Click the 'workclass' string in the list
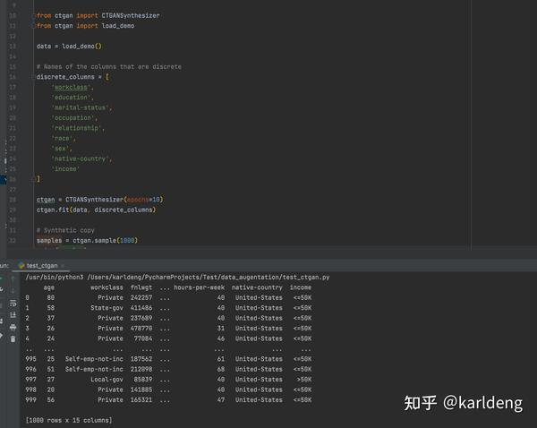The height and width of the screenshot is (428, 537). (71, 88)
